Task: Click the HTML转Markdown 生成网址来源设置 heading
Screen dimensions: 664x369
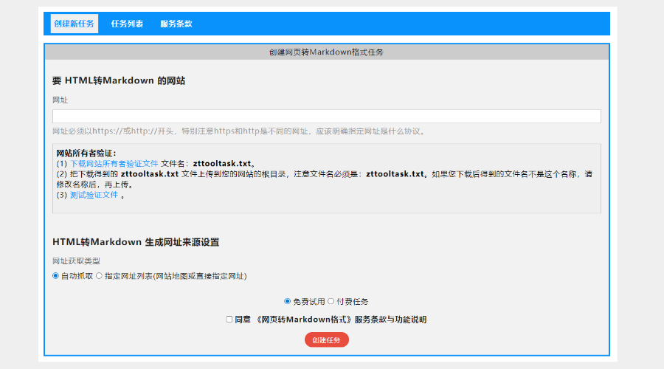Action: [x=136, y=242]
